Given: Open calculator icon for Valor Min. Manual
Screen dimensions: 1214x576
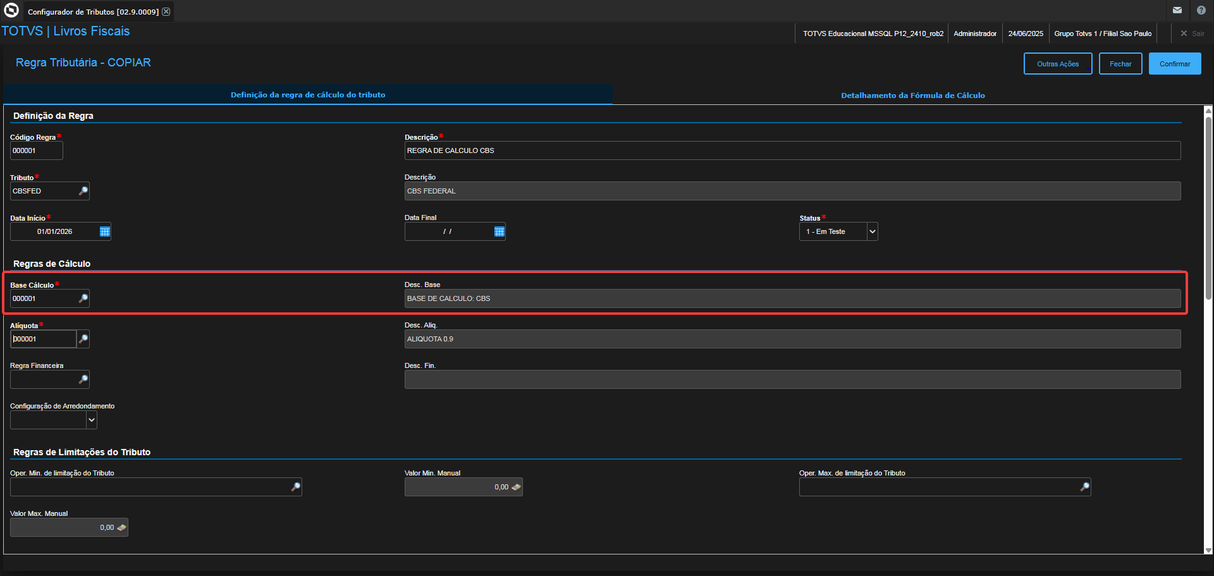Looking at the screenshot, I should click(516, 487).
